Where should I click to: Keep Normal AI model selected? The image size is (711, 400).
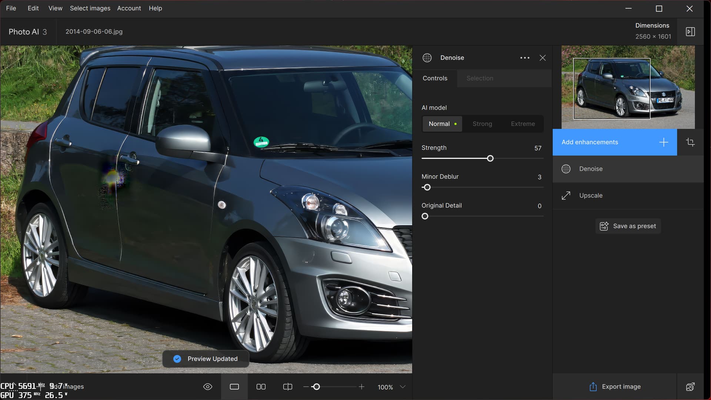[439, 124]
